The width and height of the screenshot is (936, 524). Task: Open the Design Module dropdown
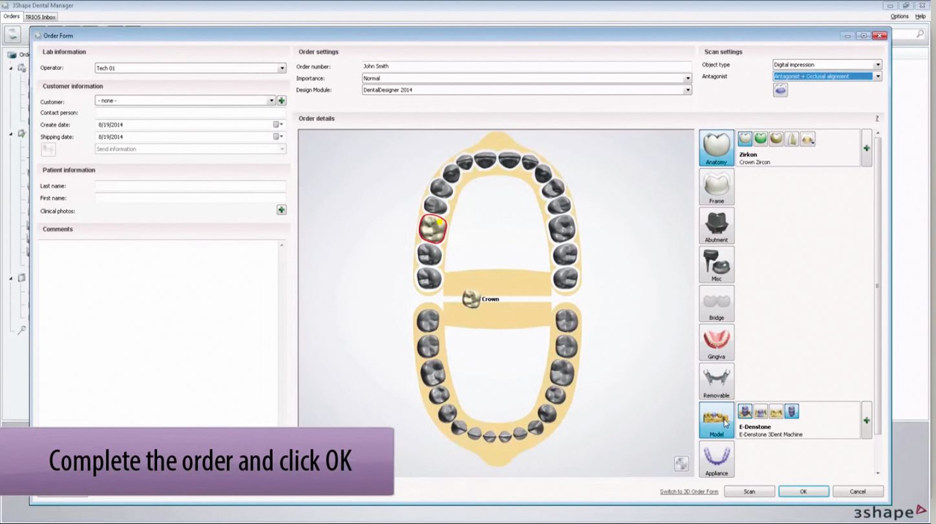click(x=688, y=90)
